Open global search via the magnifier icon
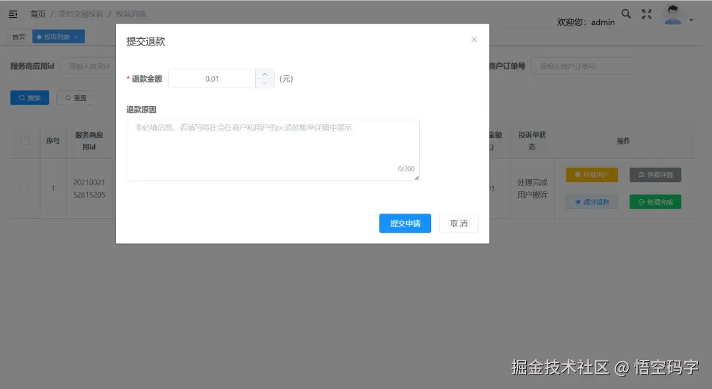 (x=626, y=13)
